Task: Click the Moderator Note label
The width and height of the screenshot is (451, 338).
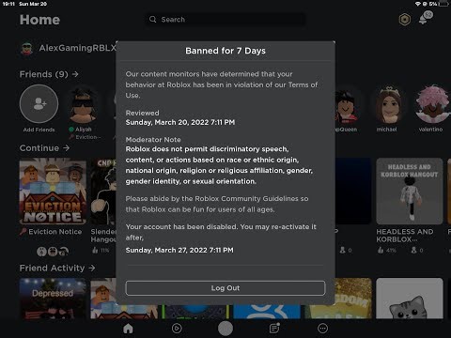Action: click(153, 140)
